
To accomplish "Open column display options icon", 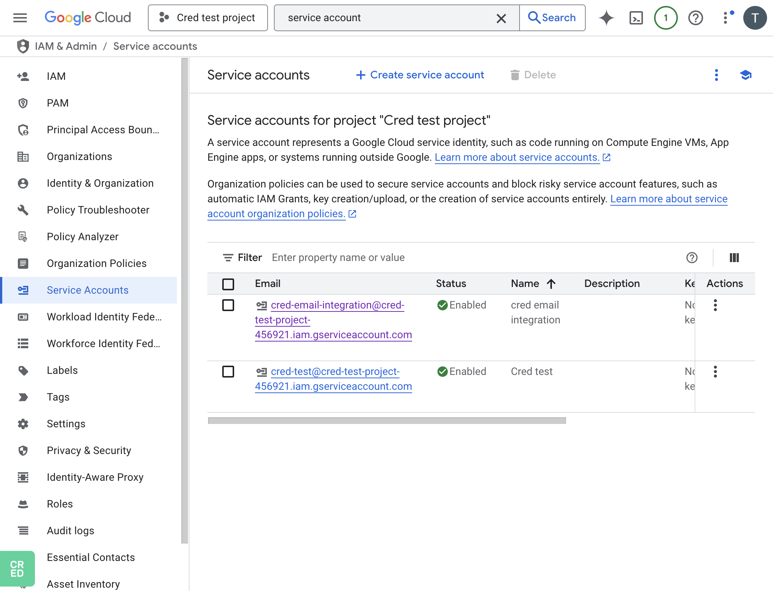I will [734, 258].
